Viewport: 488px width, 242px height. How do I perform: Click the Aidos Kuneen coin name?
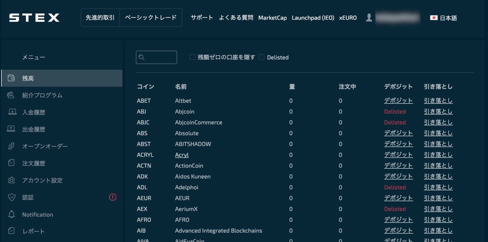[193, 176]
